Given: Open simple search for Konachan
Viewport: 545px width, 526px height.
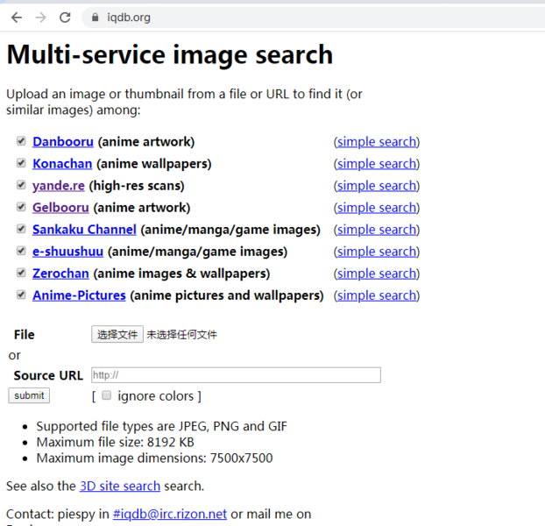Looking at the screenshot, I should point(377,163).
